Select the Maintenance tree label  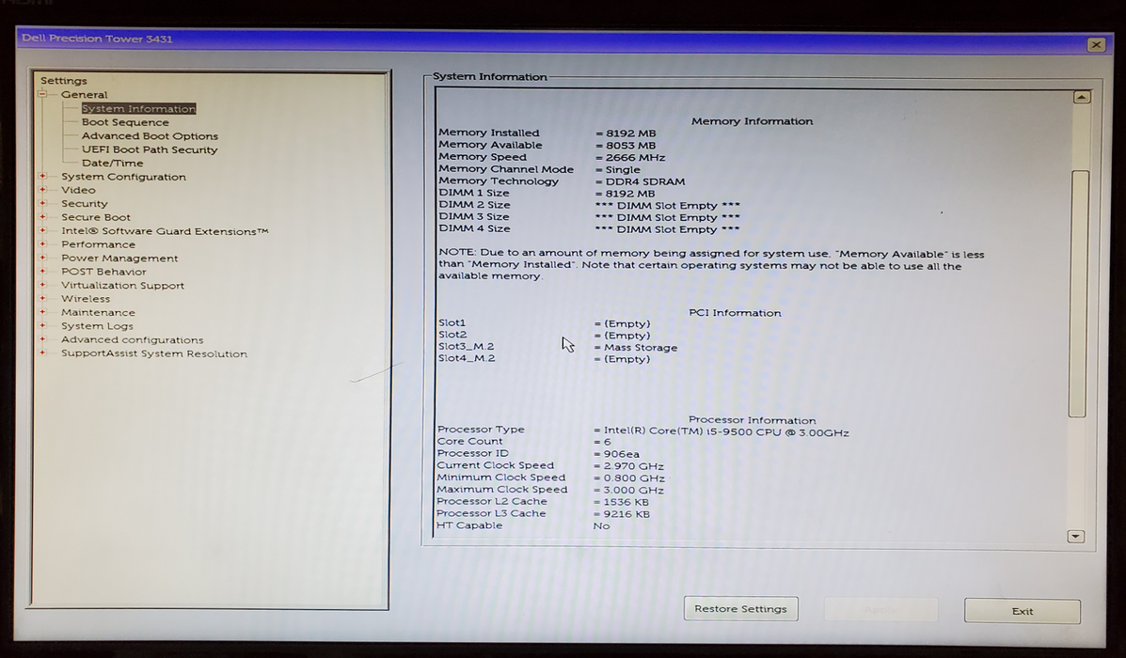point(98,313)
